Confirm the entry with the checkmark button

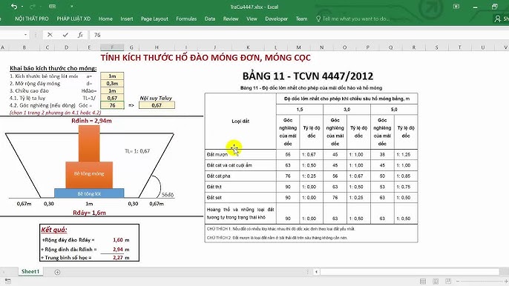(x=65, y=35)
